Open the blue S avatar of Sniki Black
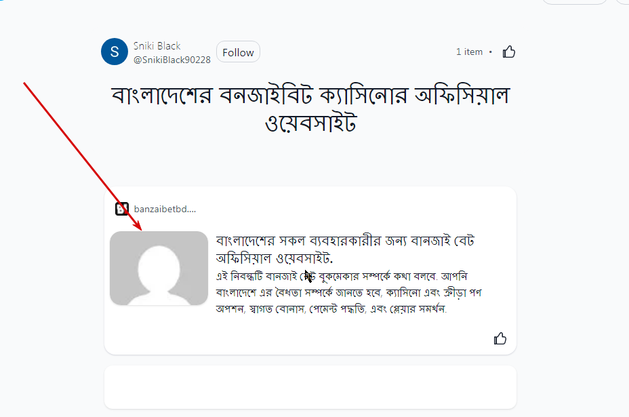This screenshot has height=417, width=629. pyautogui.click(x=115, y=52)
